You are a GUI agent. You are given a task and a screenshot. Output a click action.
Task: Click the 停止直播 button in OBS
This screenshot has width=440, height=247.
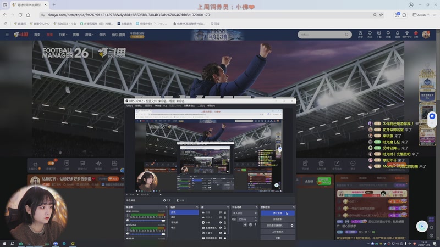(x=278, y=213)
